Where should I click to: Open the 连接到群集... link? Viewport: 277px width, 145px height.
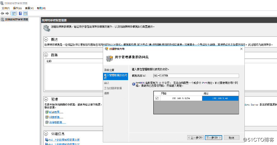click(58, 123)
